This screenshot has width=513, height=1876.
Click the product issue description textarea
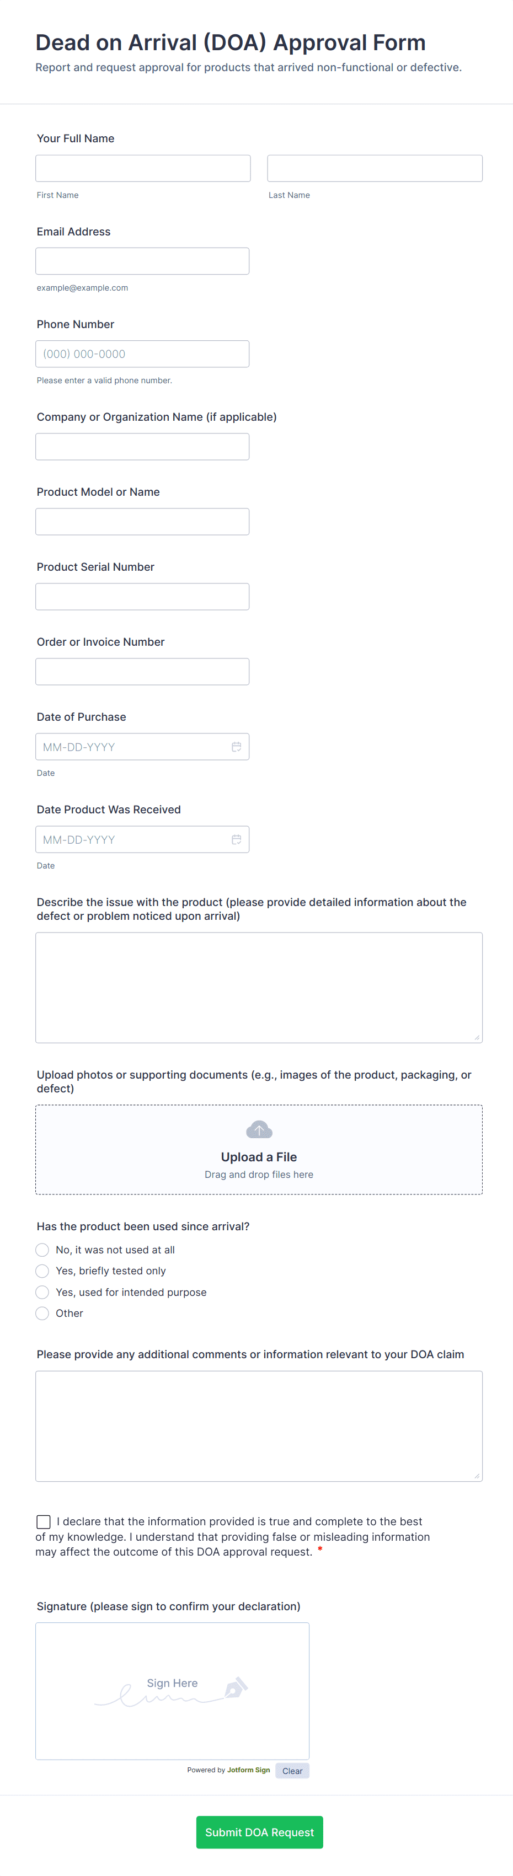[x=259, y=988]
